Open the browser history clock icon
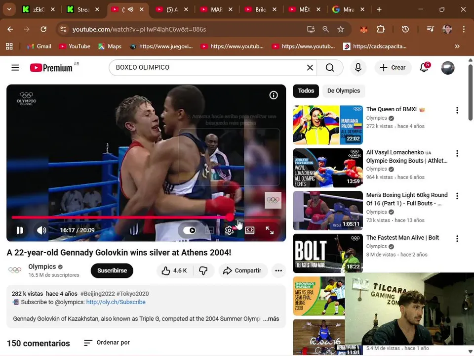Viewport: 474px width, 356px height. pos(405,29)
